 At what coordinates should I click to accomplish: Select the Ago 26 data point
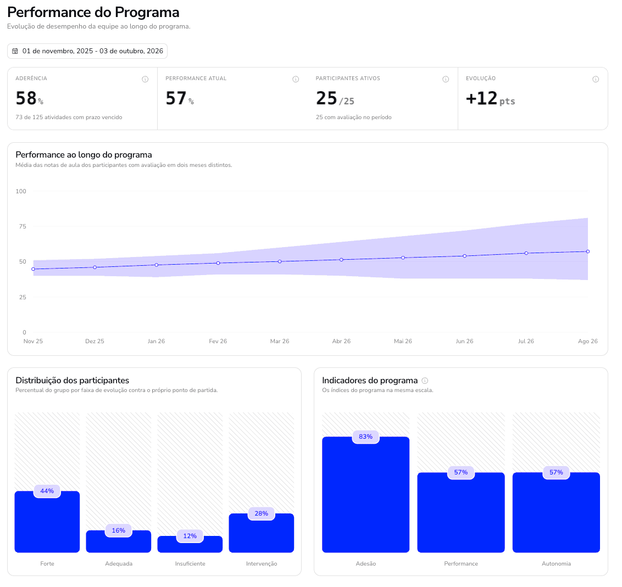point(588,251)
